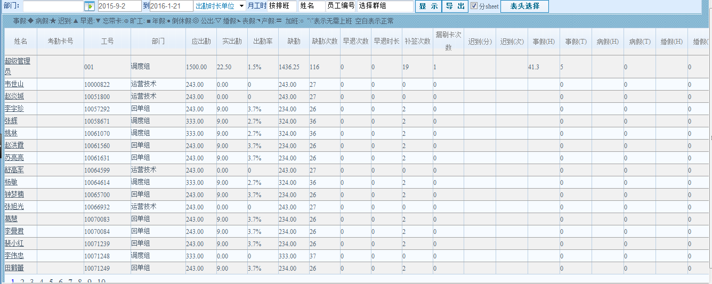
Task: Select the 333.00 缺勤 value in 李伟忠's row
Action: click(287, 256)
